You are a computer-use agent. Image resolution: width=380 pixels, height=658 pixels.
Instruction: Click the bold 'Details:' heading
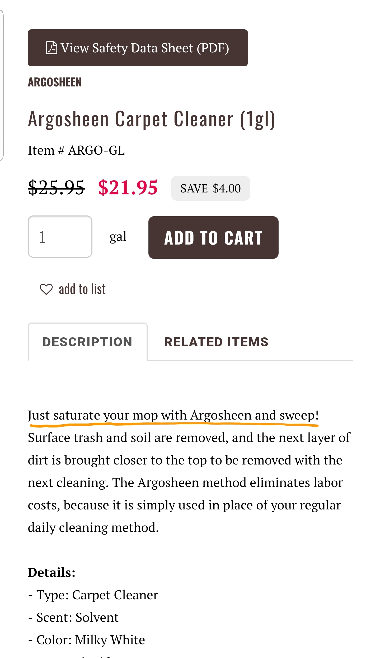[x=52, y=572]
